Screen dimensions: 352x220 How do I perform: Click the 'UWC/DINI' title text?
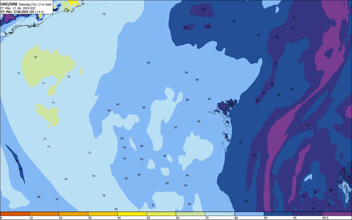(x=9, y=4)
